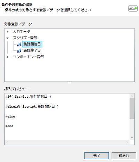Click the aA icon beside 集計終了日
The width and height of the screenshot is (139, 162).
click(19, 51)
